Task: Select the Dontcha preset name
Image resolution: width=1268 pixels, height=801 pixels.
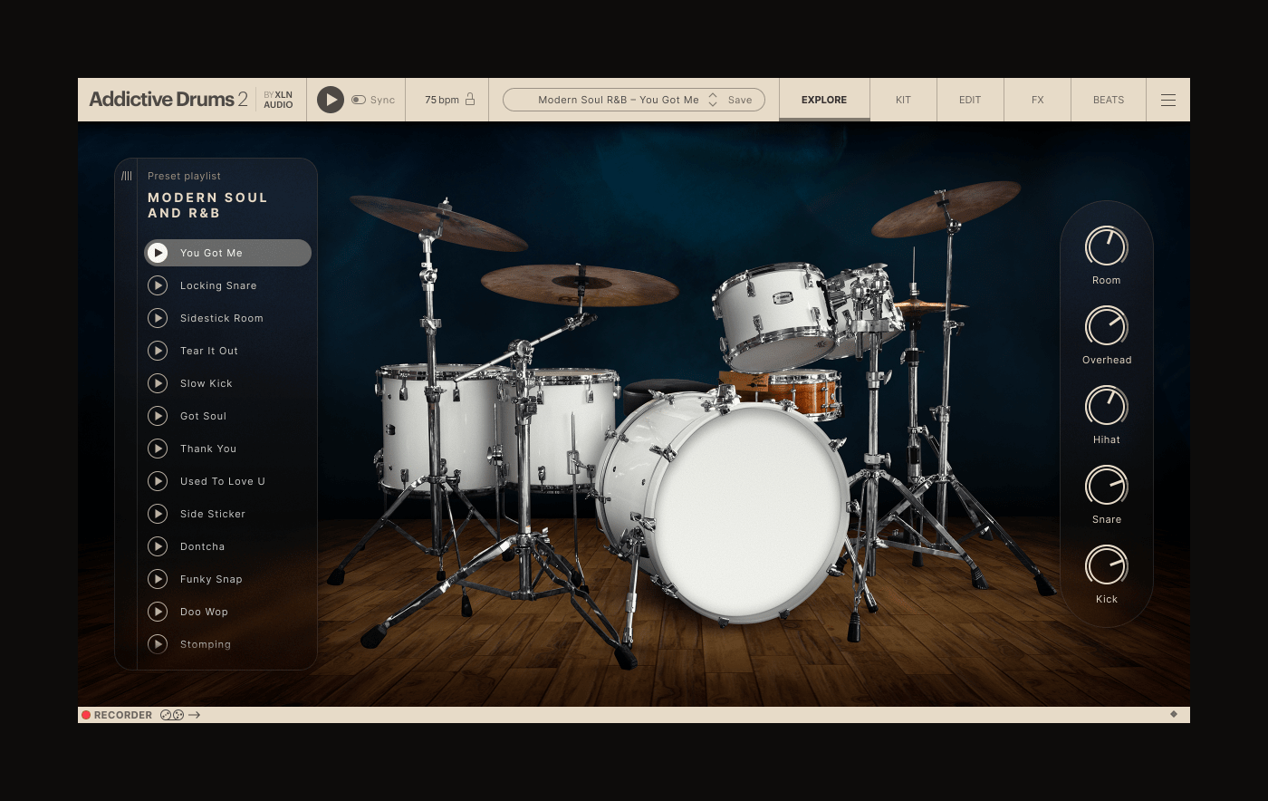Action: tap(202, 546)
